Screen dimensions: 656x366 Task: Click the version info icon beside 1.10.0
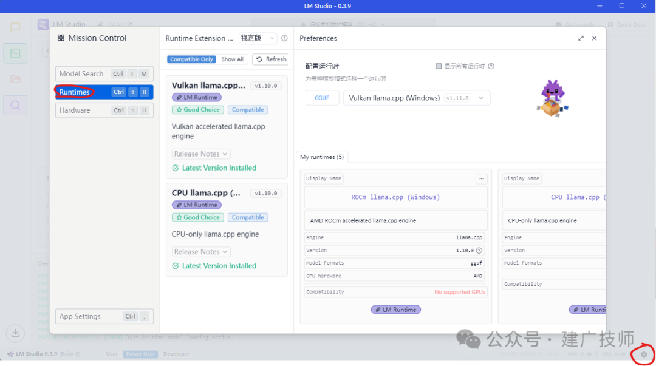479,251
